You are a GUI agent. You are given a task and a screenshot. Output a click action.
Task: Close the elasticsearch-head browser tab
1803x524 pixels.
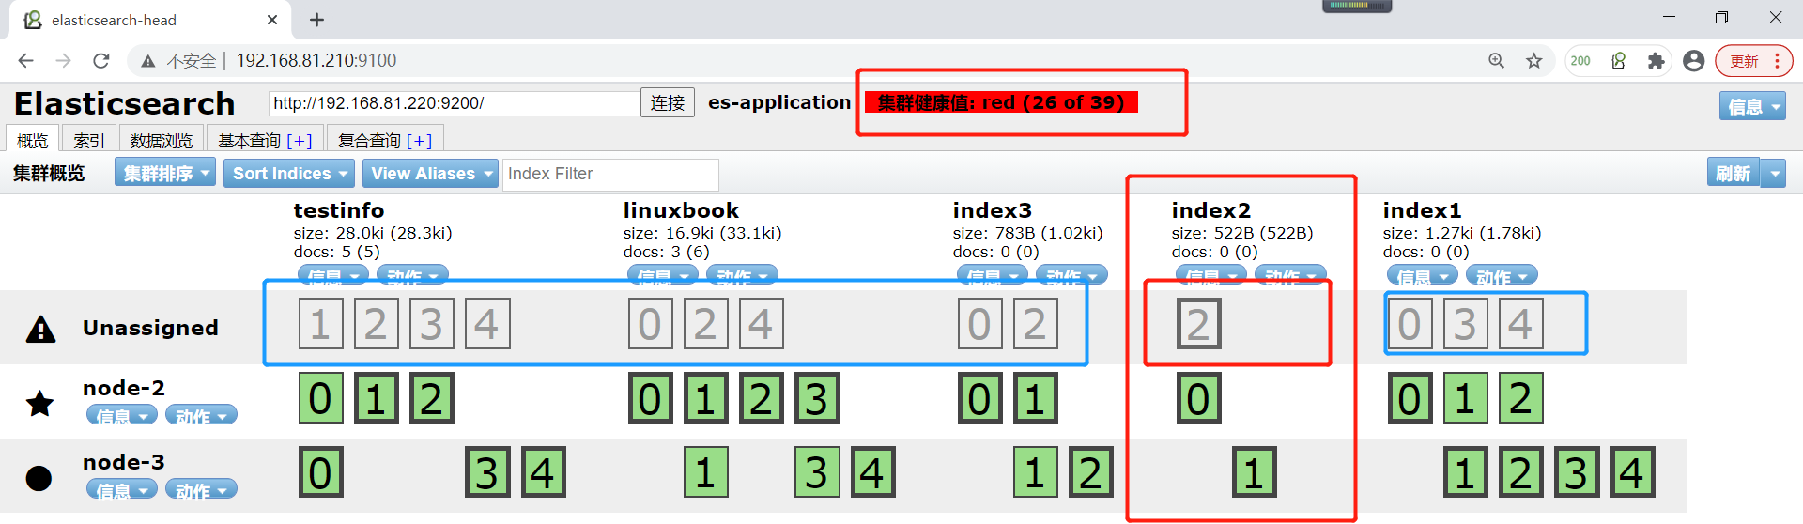coord(272,20)
